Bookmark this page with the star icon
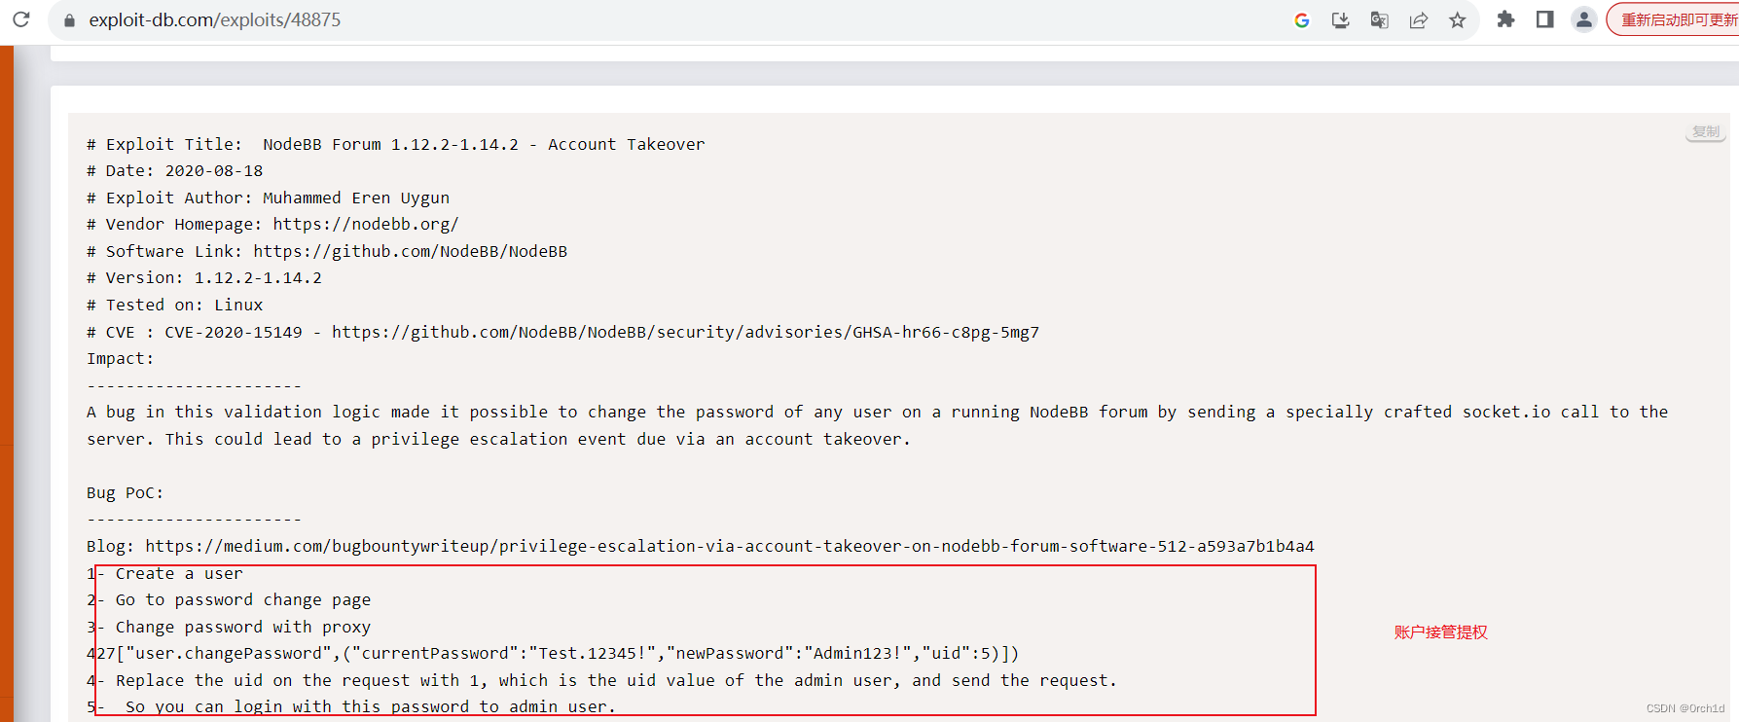Image resolution: width=1739 pixels, height=722 pixels. click(1458, 20)
